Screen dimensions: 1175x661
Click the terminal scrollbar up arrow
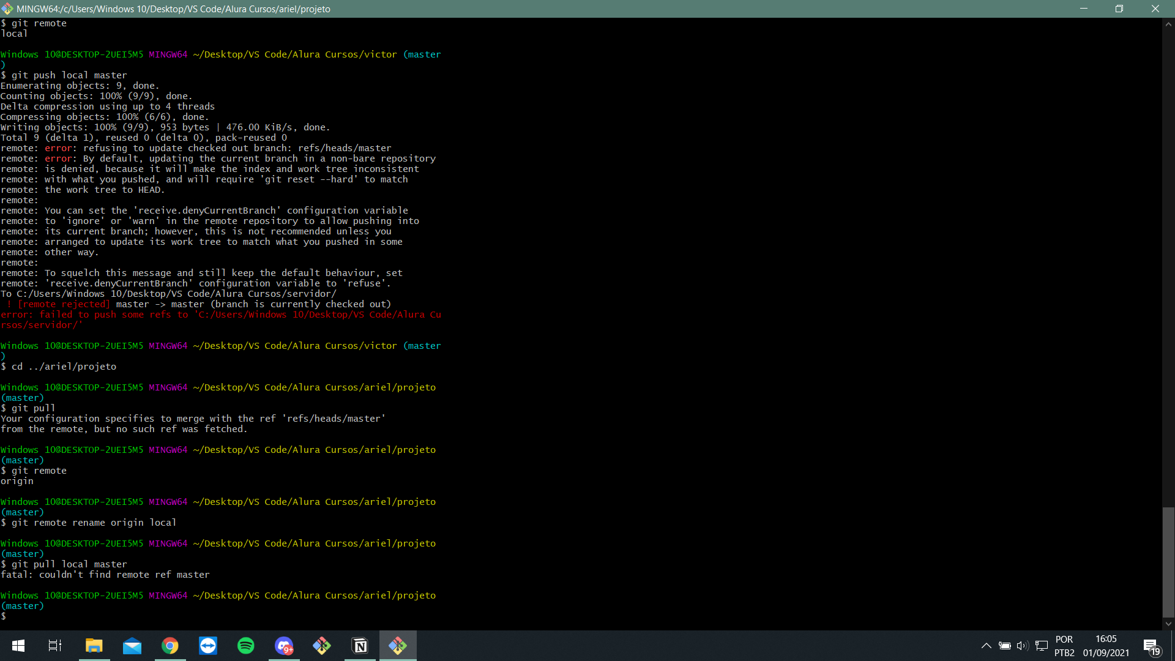coord(1168,24)
